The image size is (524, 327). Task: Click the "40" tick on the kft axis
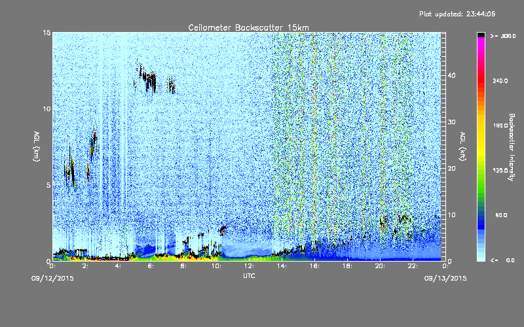pyautogui.click(x=451, y=76)
